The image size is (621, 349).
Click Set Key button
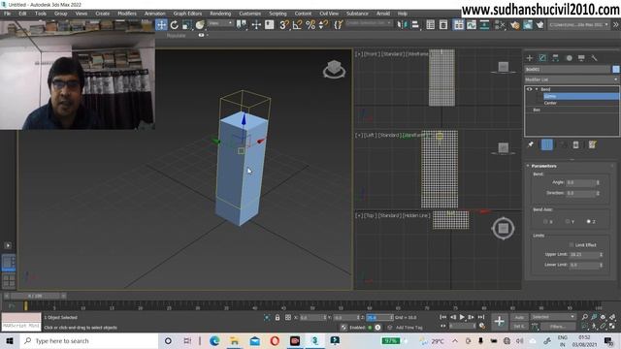pyautogui.click(x=519, y=327)
